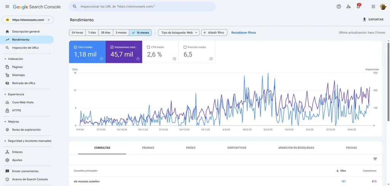Click the help question mark icon
This screenshot has width=390, height=186.
[339, 6]
